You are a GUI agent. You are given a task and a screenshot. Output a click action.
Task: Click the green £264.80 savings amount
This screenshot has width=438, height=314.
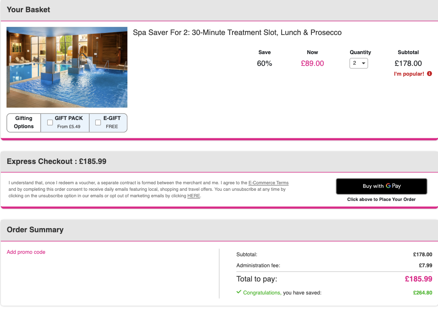point(423,292)
